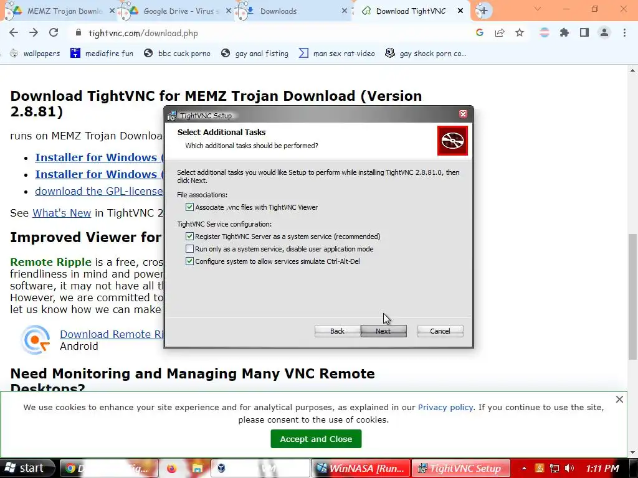Expand hidden system tray icons arrow
638x478 pixels.
coord(524,468)
